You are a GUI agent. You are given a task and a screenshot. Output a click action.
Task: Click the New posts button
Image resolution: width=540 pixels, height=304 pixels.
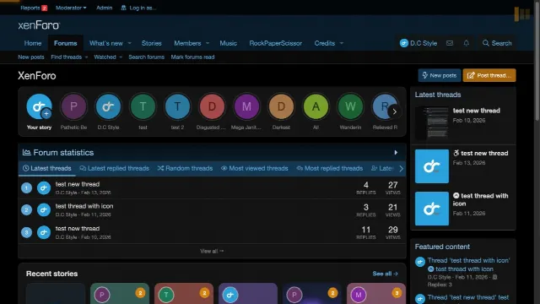(440, 75)
